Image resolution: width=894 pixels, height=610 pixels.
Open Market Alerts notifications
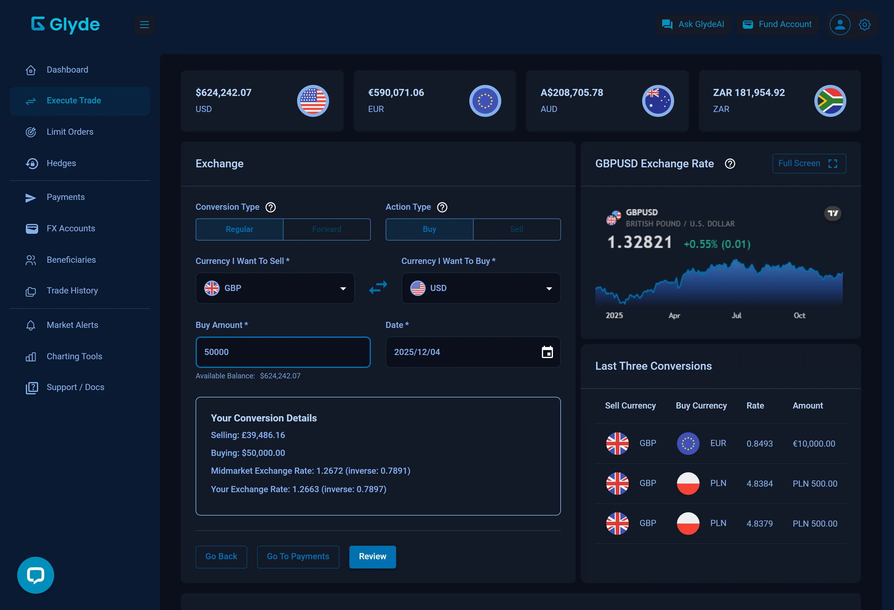pyautogui.click(x=72, y=325)
